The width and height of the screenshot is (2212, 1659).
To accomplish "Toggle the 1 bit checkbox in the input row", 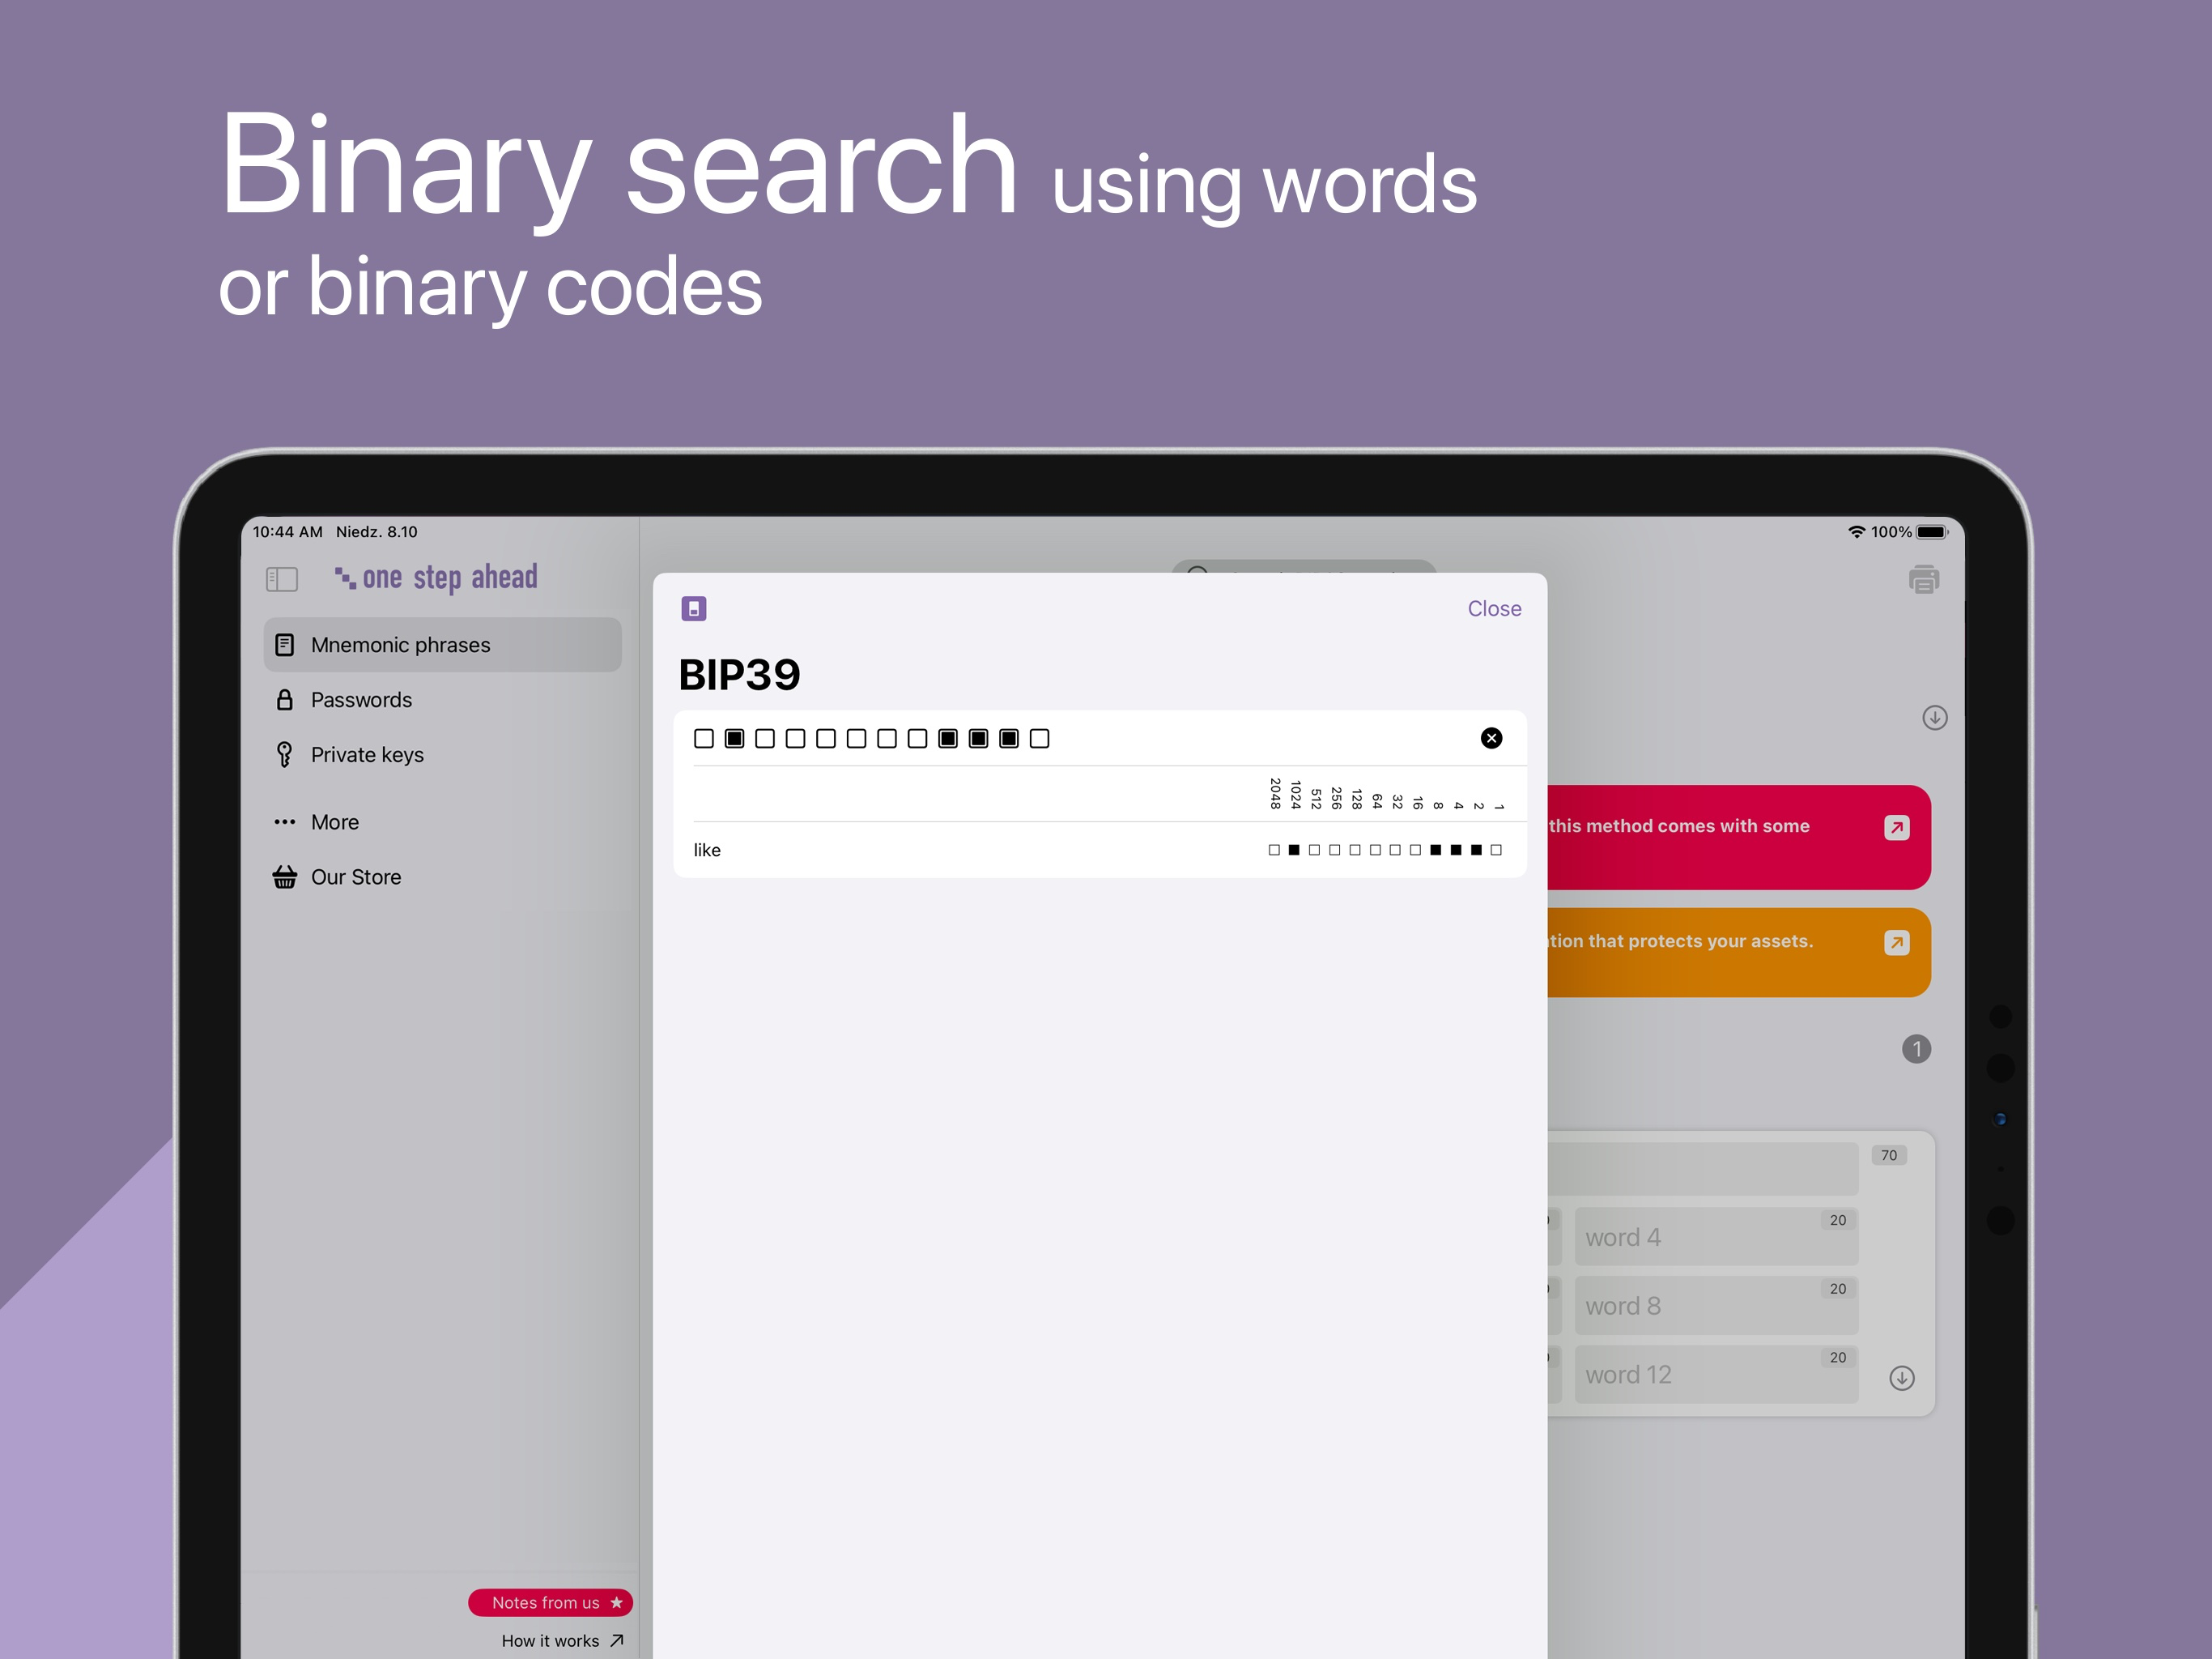I will point(1040,739).
